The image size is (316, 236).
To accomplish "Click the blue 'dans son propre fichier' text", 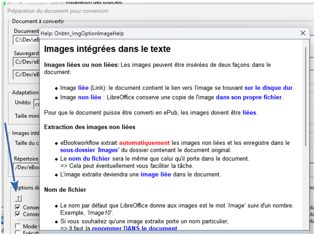I will (249, 97).
